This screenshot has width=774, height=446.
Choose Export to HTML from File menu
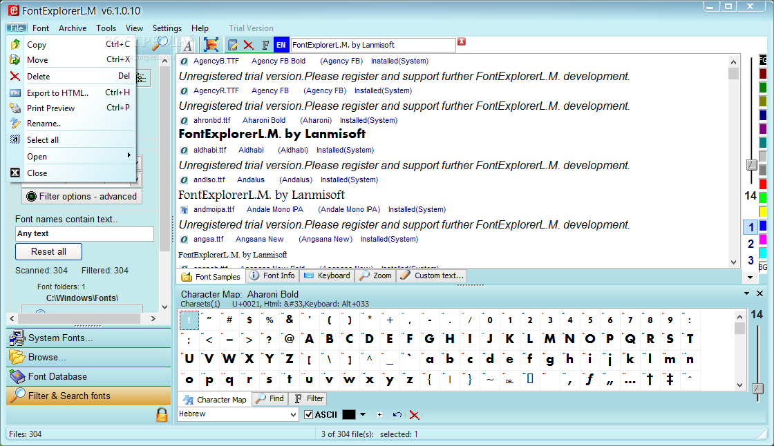click(72, 93)
